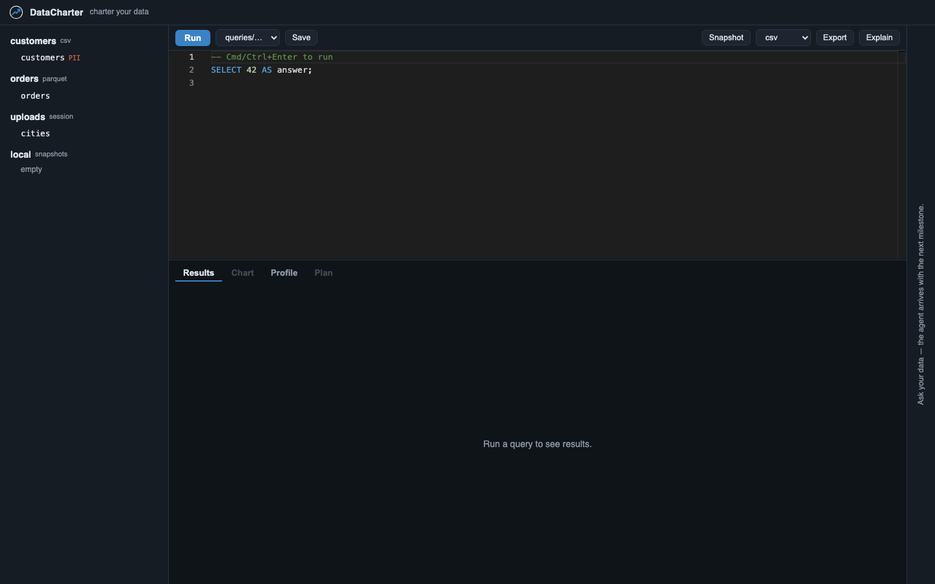Screen dimensions: 935x584
Task: Click the SELECT 42 AS answer line
Action: click(262, 70)
